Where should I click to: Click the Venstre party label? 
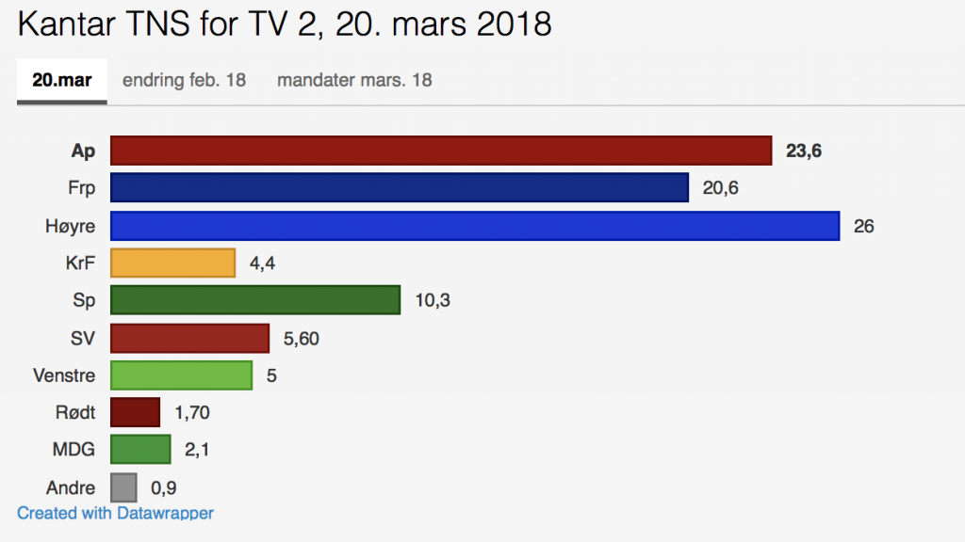pos(64,375)
